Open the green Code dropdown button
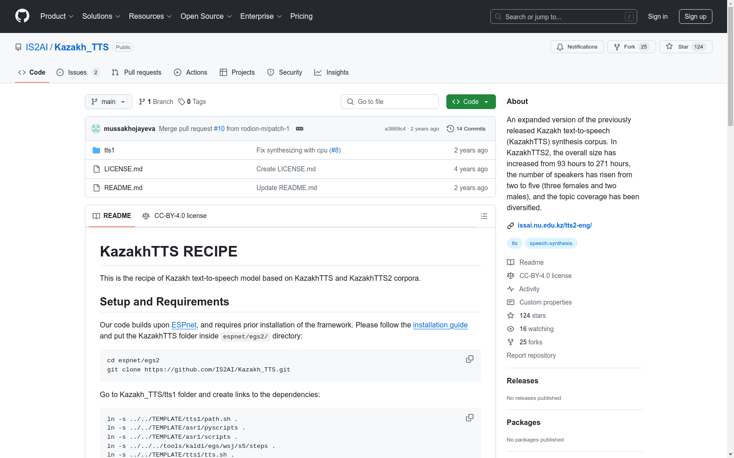 point(471,102)
